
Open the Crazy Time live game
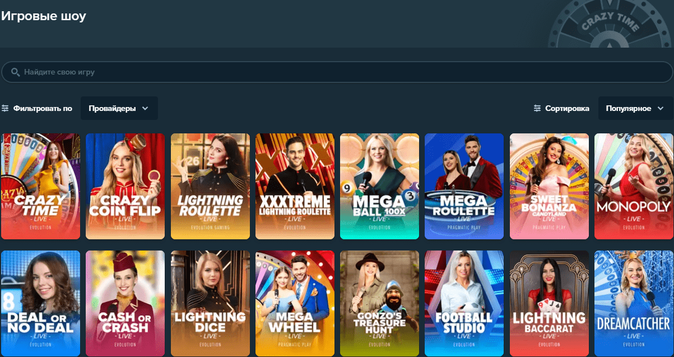(40, 186)
